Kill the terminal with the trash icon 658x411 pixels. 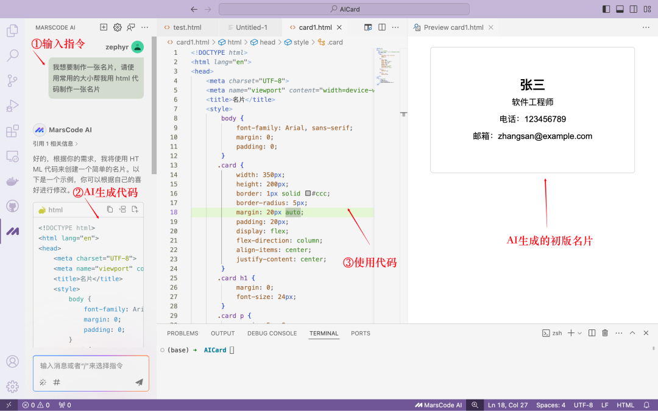605,333
